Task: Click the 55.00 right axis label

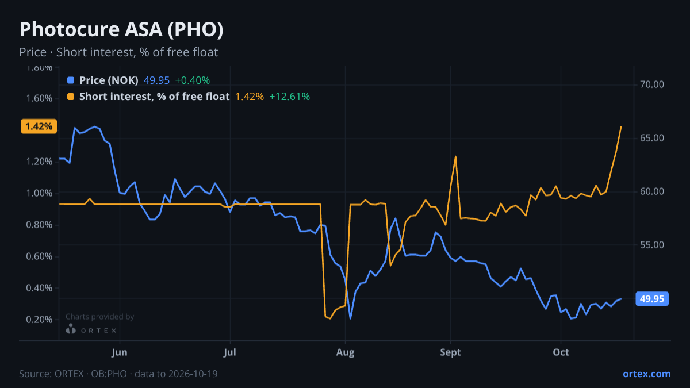Action: click(652, 245)
